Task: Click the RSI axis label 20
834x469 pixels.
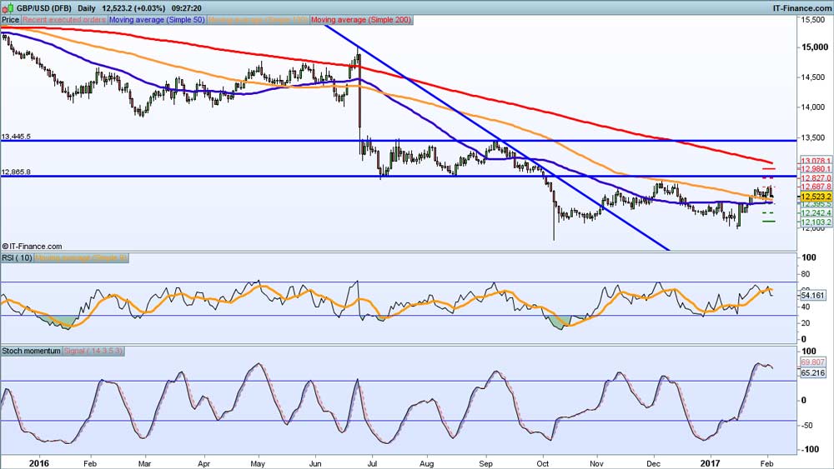Action: click(806, 323)
